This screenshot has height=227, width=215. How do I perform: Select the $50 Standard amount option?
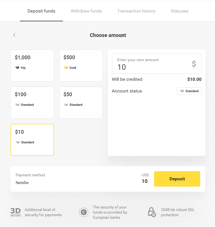[81, 102]
